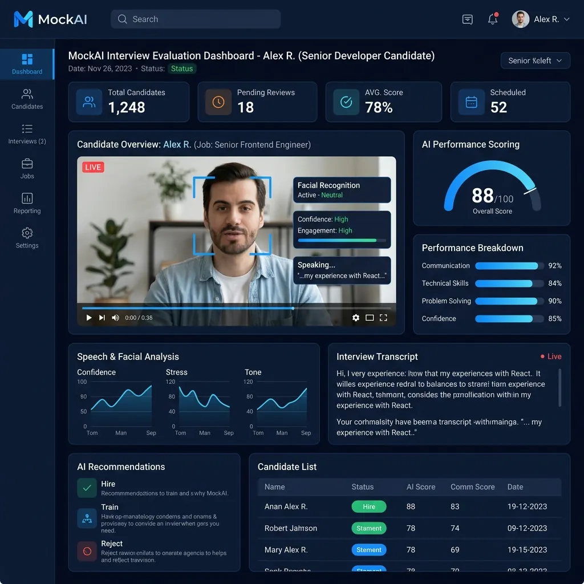Click the green Hire status badge
This screenshot has height=584, width=584.
click(x=369, y=506)
